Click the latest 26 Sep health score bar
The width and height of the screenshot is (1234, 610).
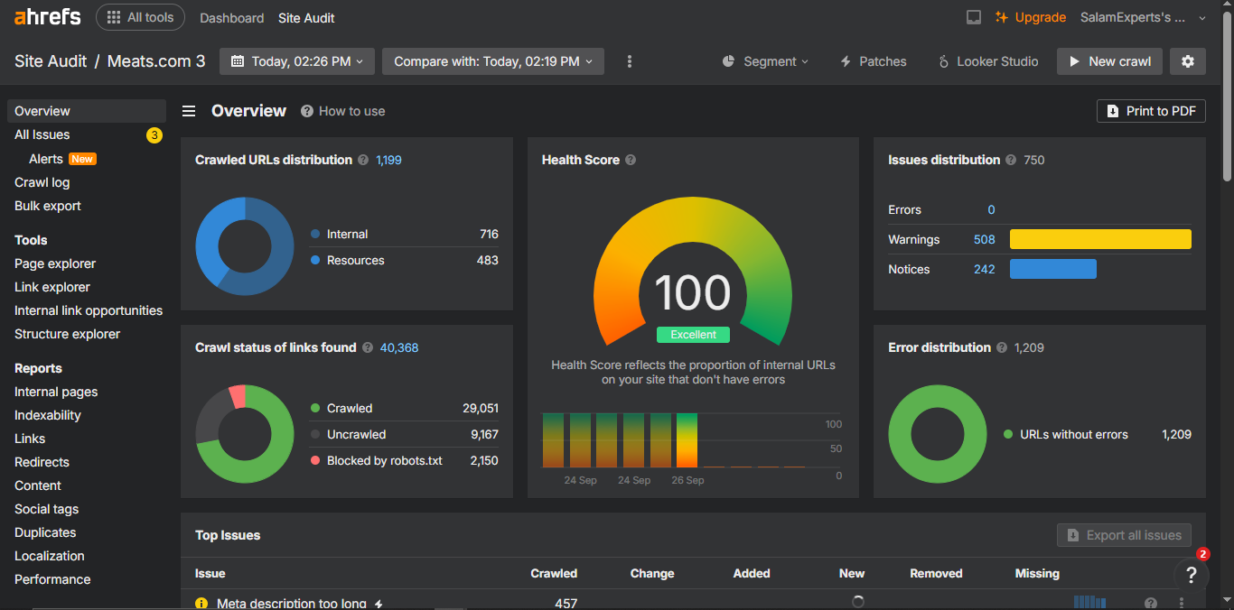coord(687,440)
